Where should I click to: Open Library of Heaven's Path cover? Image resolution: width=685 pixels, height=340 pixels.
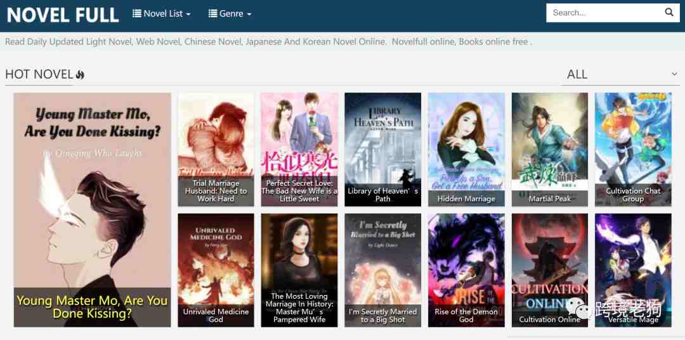coord(382,150)
